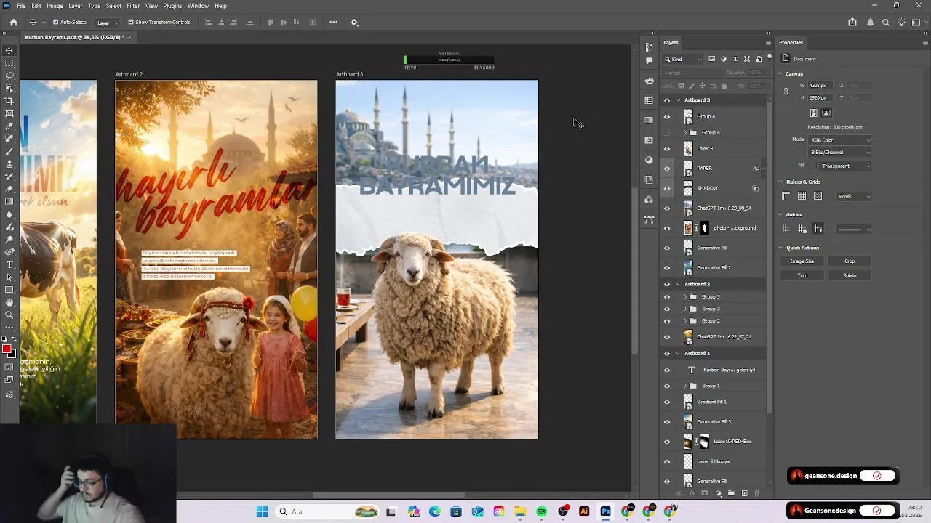Switch to Kurban Bayramı.psd document tab
Screen dimensions: 931x523
(x=79, y=37)
